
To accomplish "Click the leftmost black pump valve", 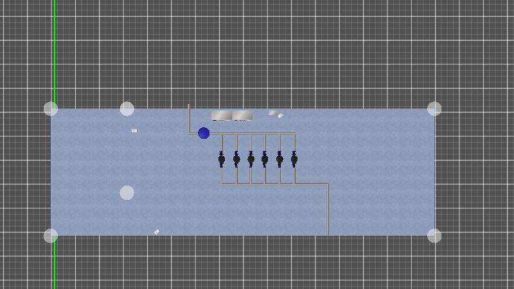I will tap(222, 159).
